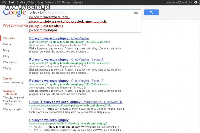Click '16 Paź 2011' snippet of plotek result
Viewport: 200px width, 133px height.
pyautogui.click(x=36, y=127)
